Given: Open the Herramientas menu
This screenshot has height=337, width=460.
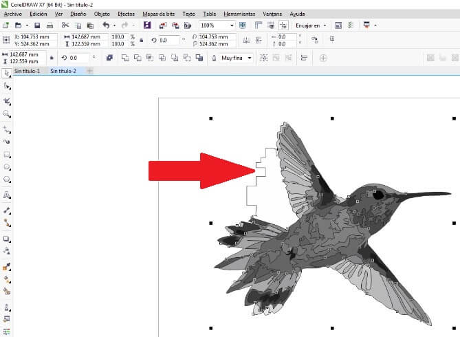Looking at the screenshot, I should point(239,14).
